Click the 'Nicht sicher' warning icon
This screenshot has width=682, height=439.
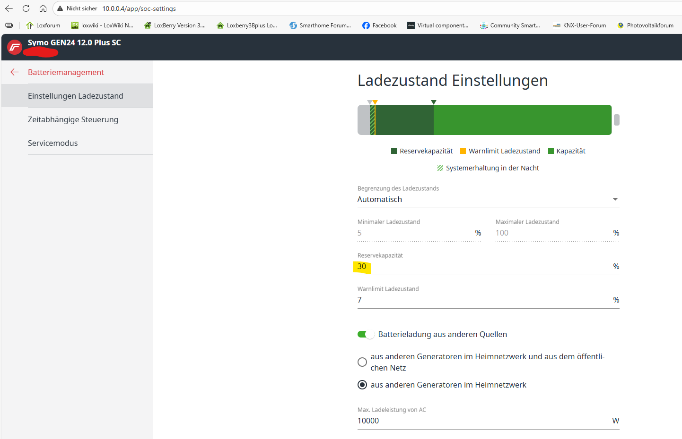60,8
